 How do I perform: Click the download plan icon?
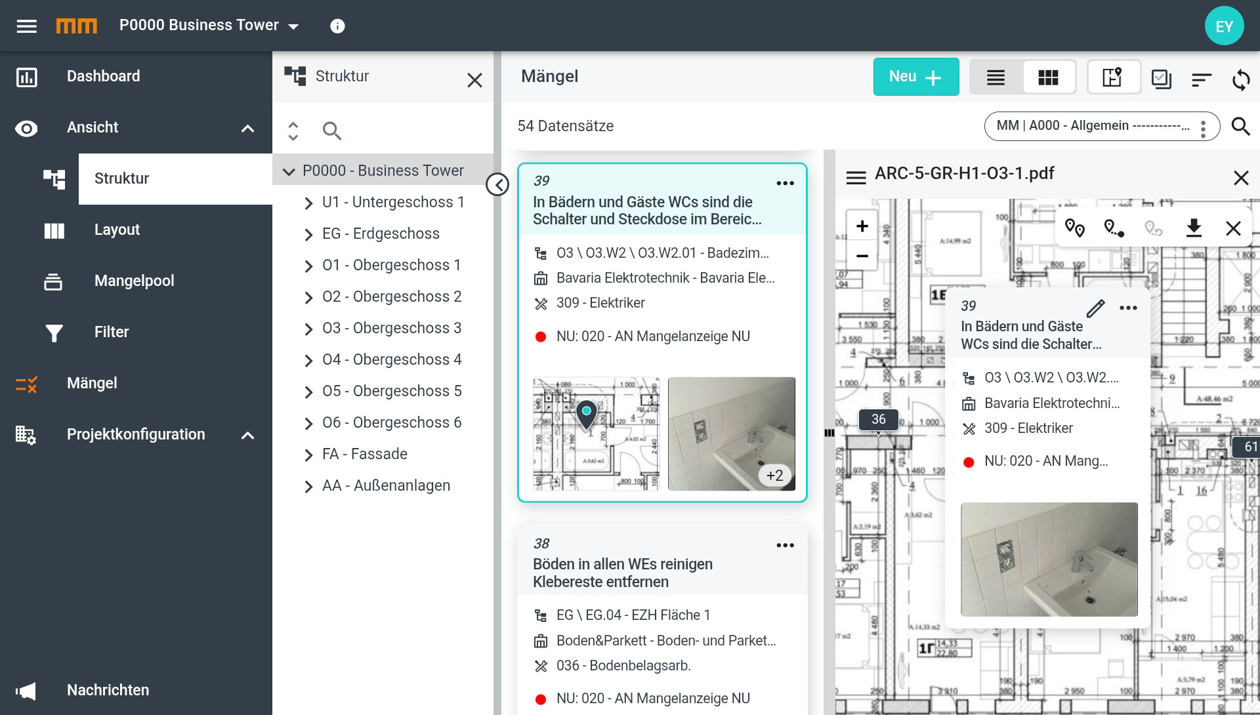click(1194, 228)
